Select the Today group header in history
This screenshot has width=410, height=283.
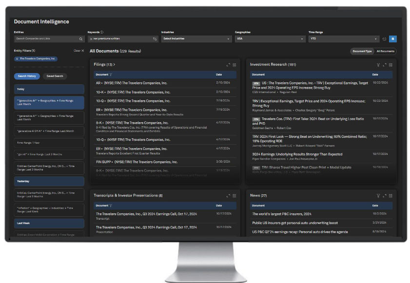coord(49,89)
